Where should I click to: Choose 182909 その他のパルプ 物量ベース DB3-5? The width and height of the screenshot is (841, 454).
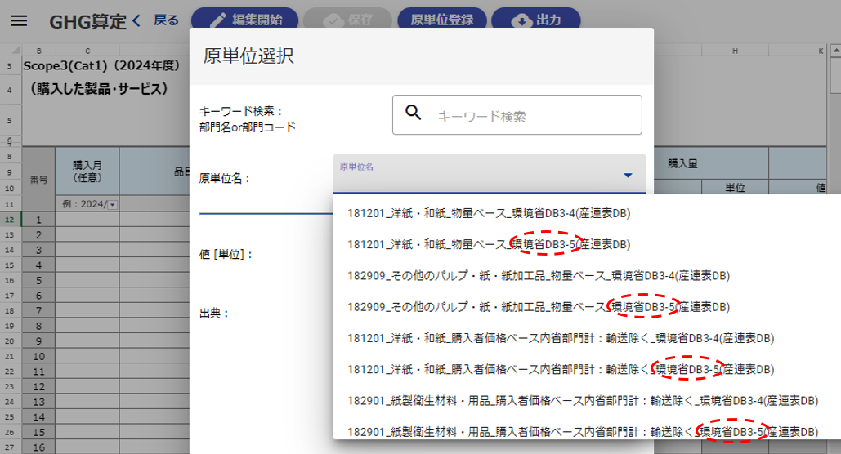[x=538, y=307]
